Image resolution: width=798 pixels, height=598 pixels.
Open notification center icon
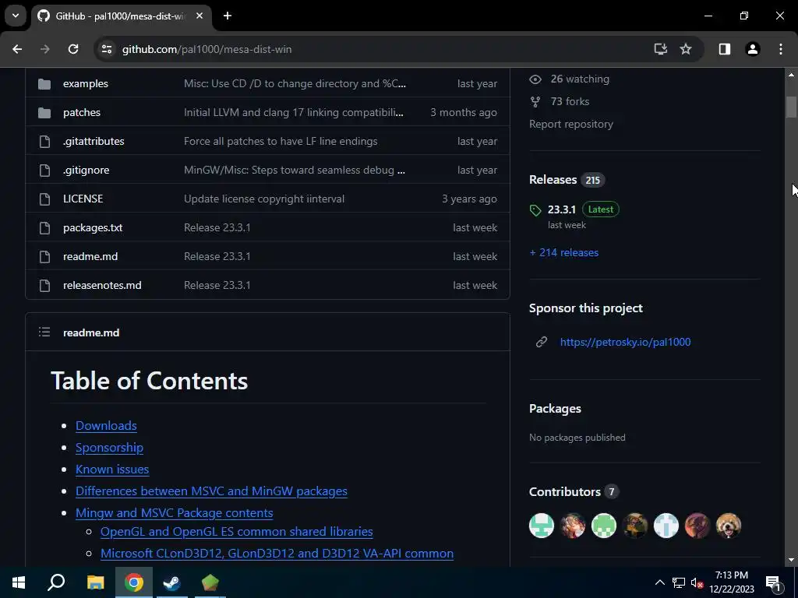click(x=773, y=583)
